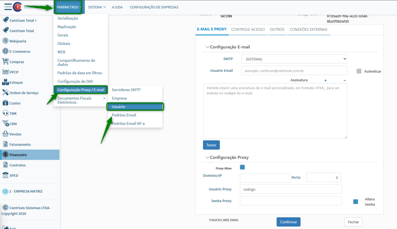The image size is (397, 229).
Task: Open Relojoaria module clock icon
Action: (x=5, y=41)
